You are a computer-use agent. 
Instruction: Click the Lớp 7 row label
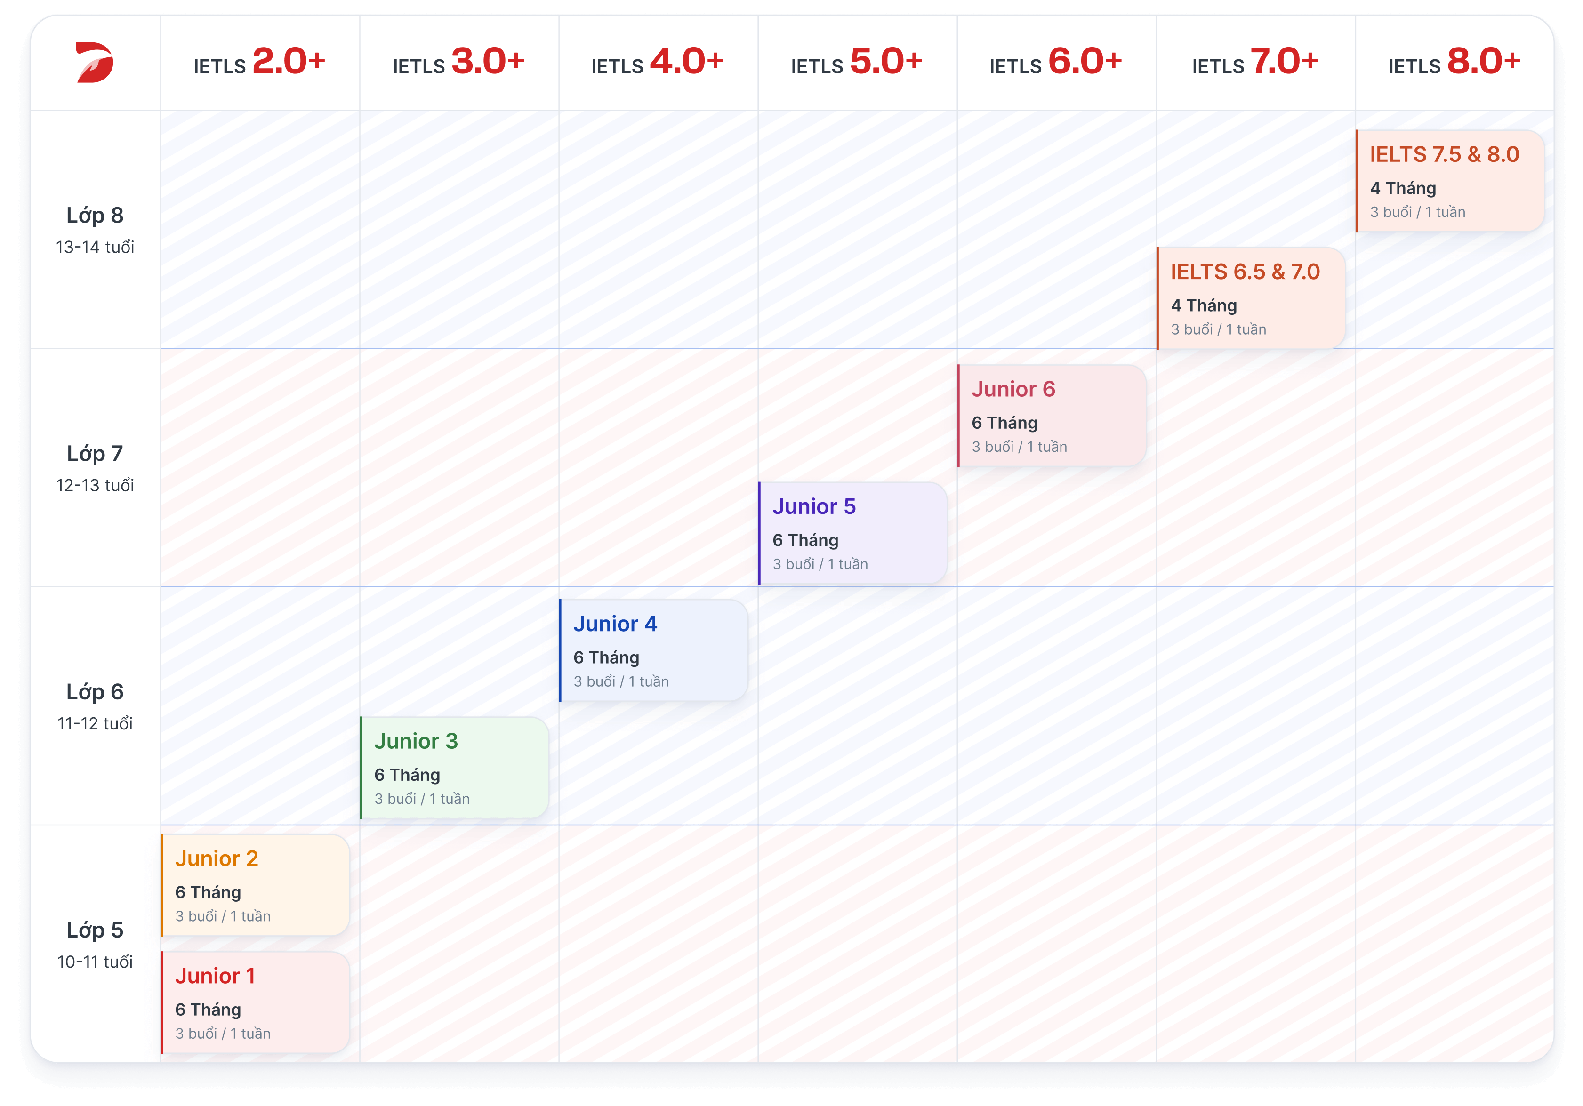pos(95,454)
